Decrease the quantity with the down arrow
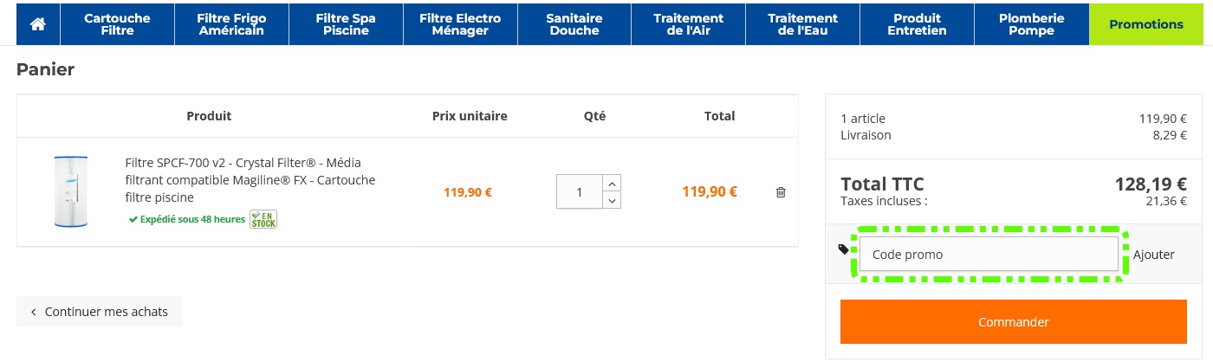1213x362 pixels. click(612, 201)
